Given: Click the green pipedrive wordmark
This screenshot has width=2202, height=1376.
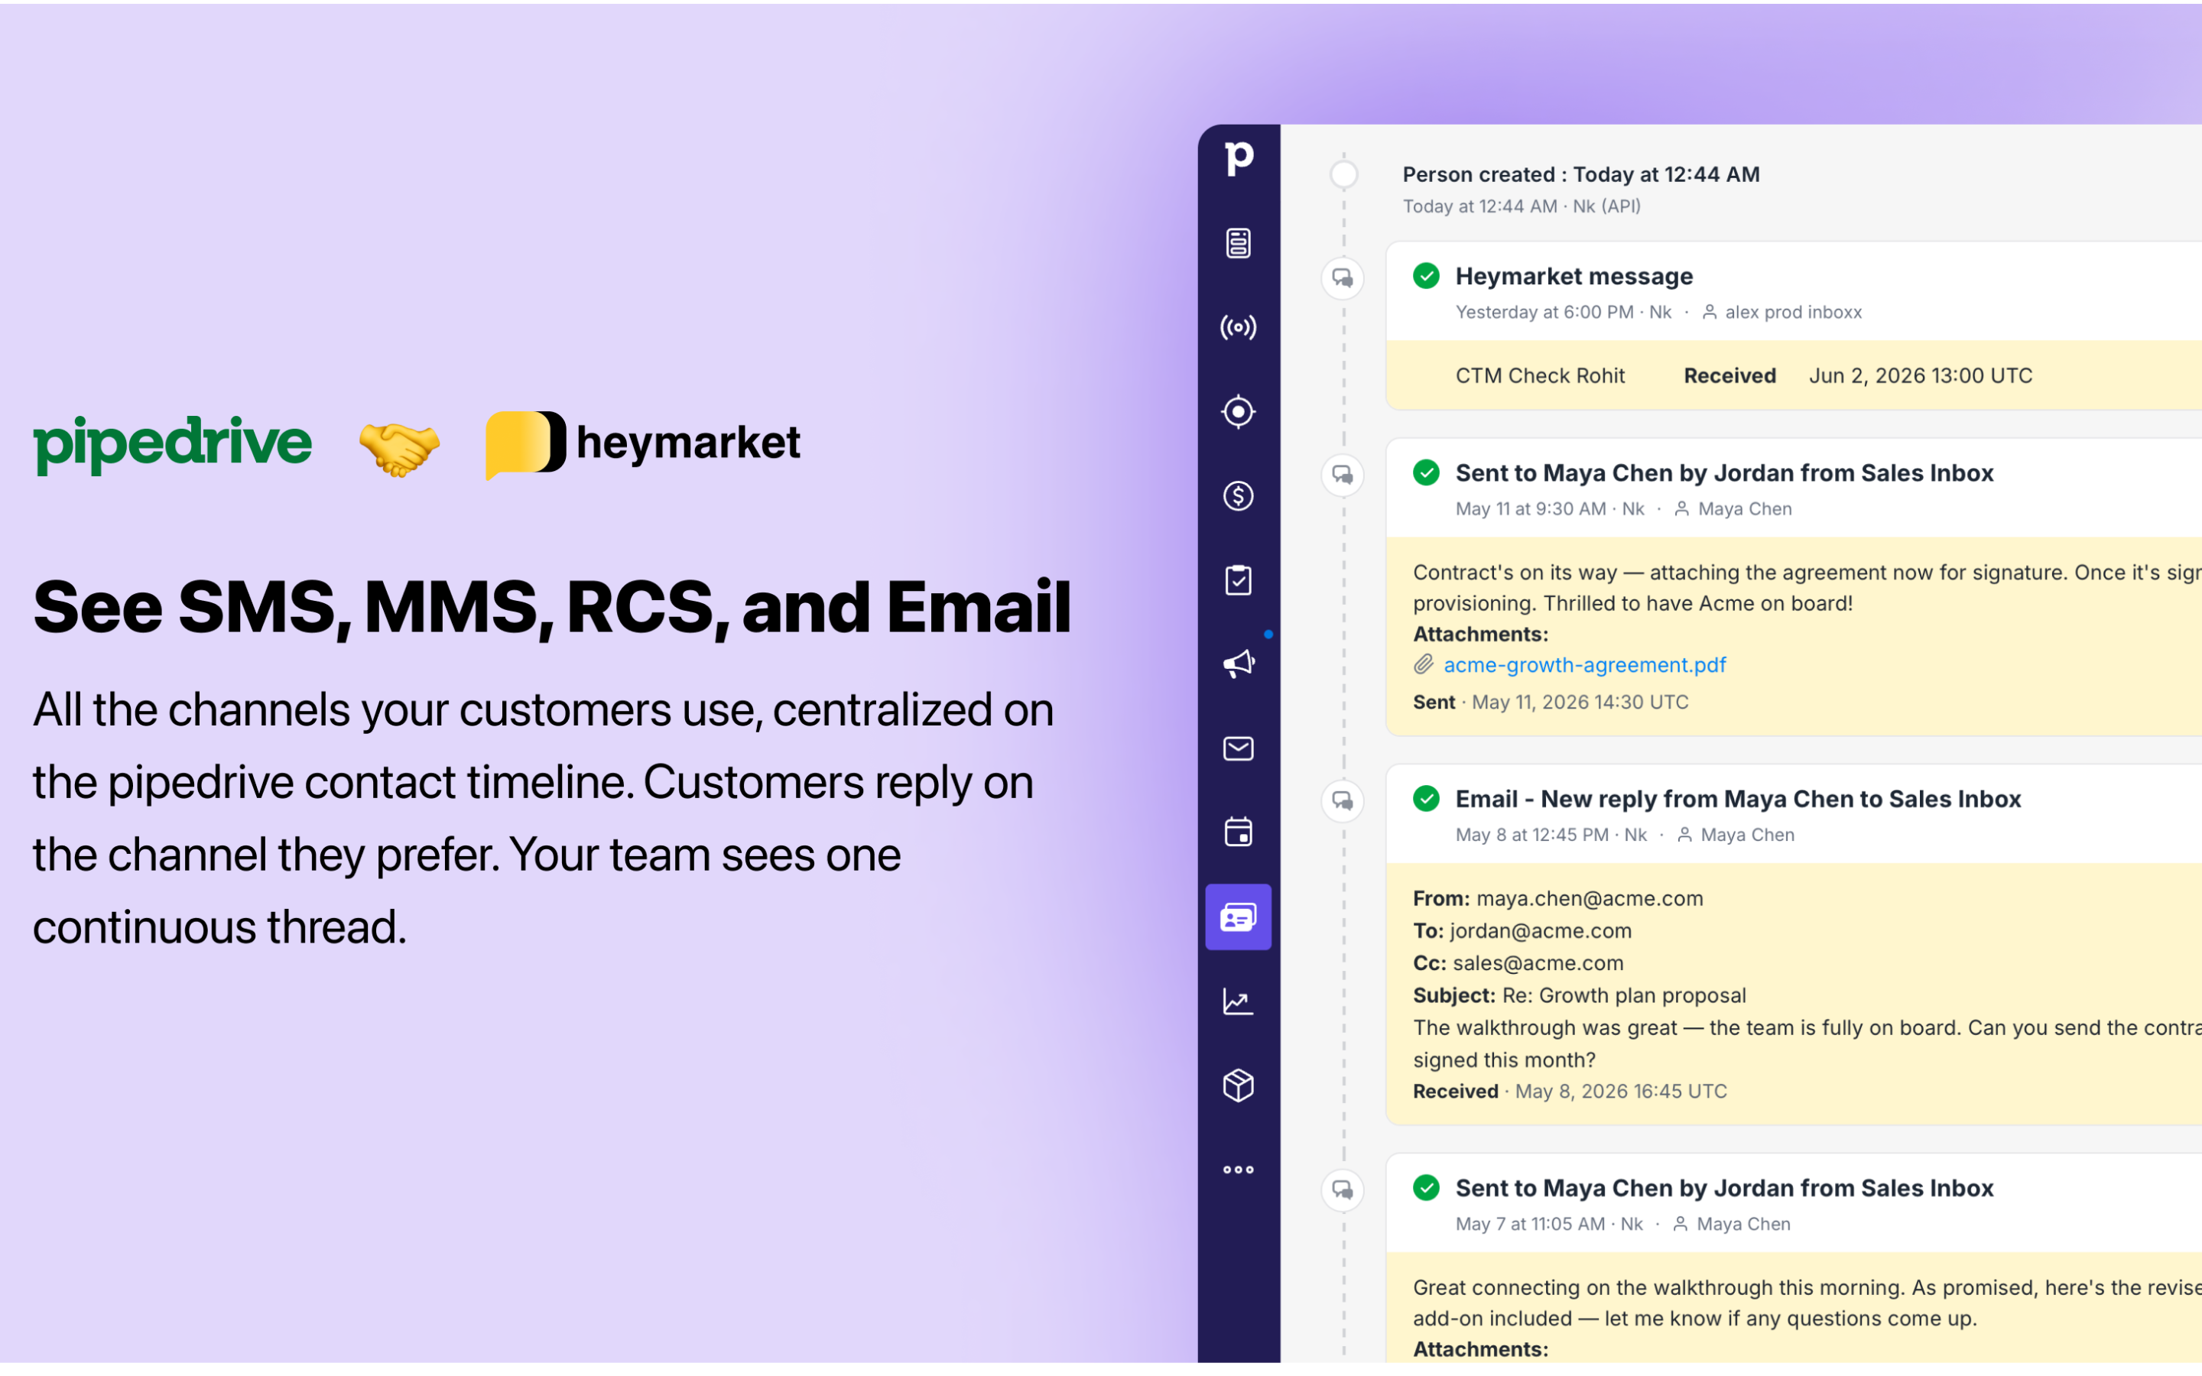Looking at the screenshot, I should pyautogui.click(x=172, y=444).
